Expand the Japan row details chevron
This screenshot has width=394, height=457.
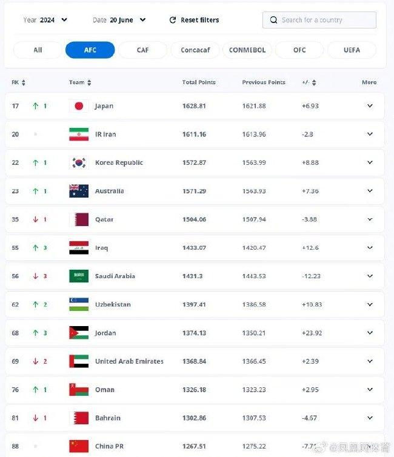[370, 105]
